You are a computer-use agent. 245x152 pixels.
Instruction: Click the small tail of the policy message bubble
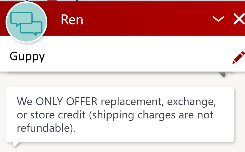[16, 144]
